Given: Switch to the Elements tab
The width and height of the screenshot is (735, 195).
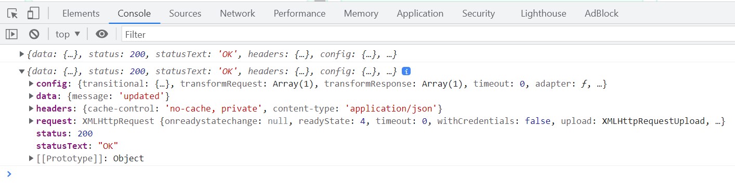Looking at the screenshot, I should coord(81,13).
